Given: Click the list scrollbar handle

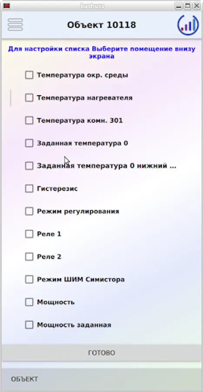Looking at the screenshot, I should 10,98.
